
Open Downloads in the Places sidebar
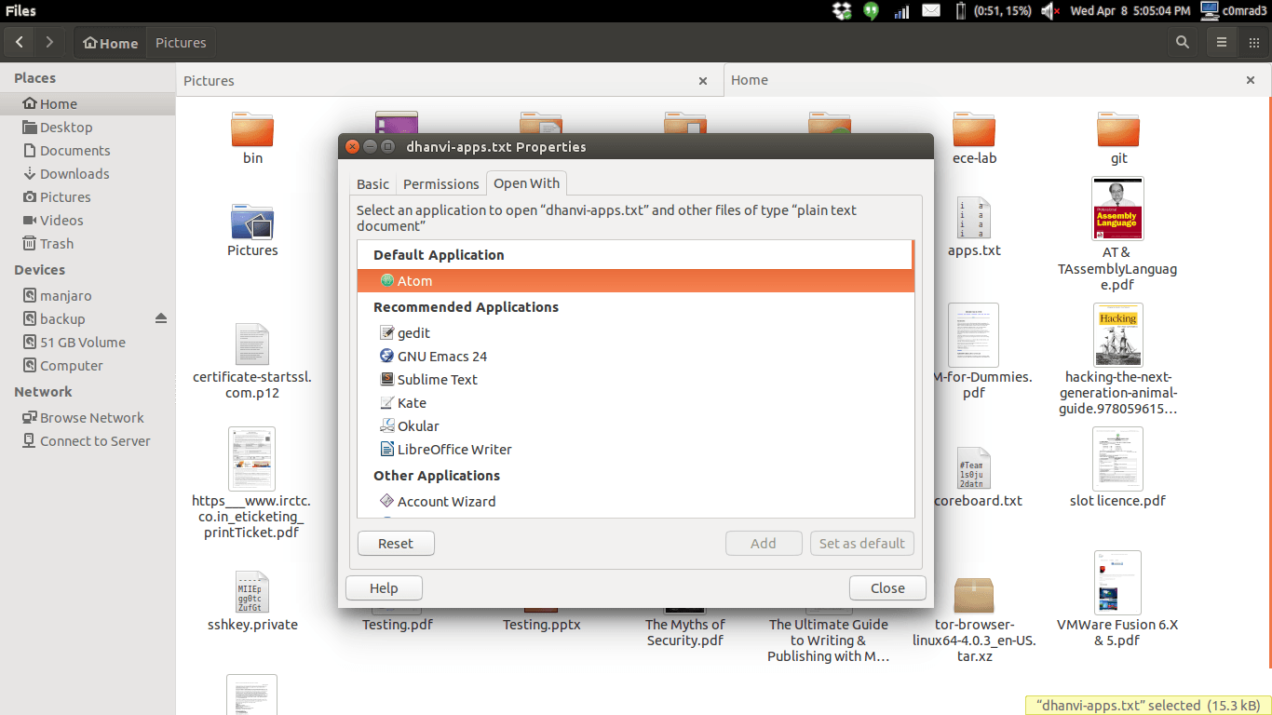click(x=74, y=173)
